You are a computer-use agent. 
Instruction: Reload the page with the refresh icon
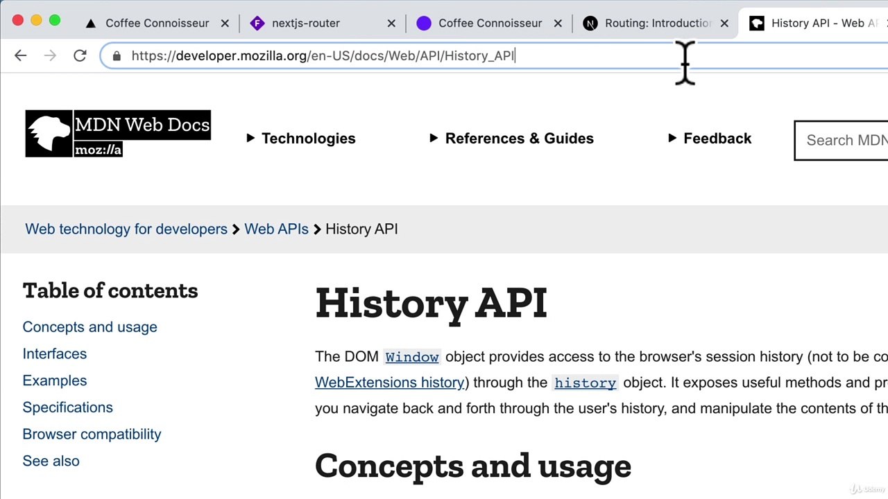click(80, 55)
